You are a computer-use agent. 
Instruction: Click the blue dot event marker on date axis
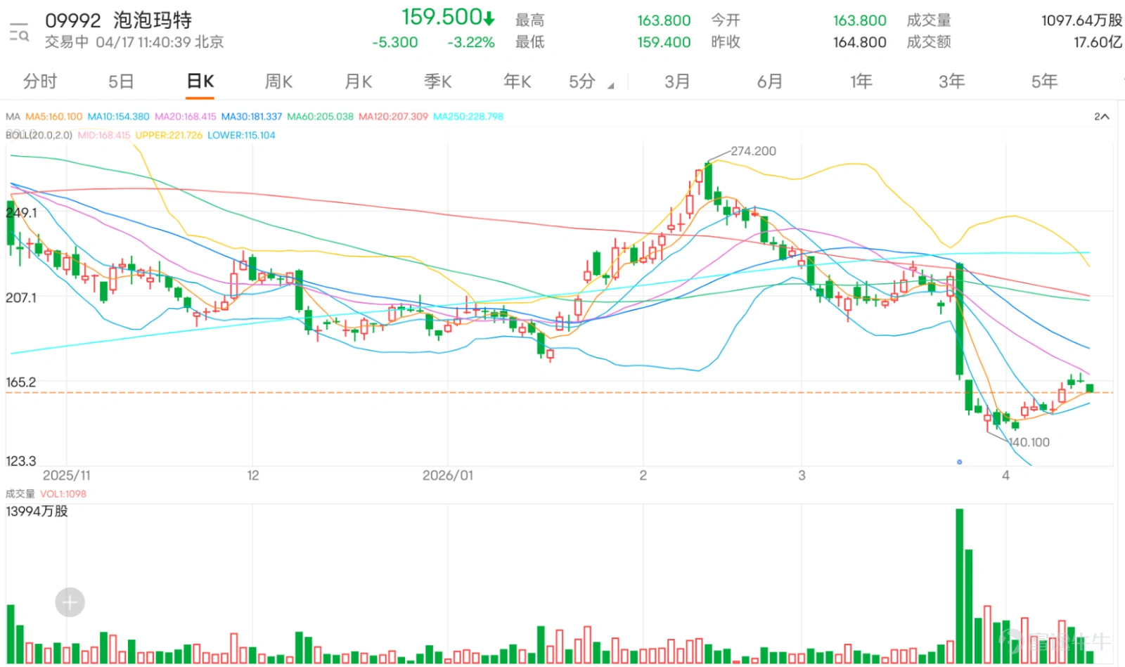coord(959,462)
